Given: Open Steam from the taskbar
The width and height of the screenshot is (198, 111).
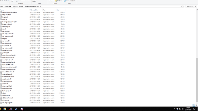Looking at the screenshot, I should [16, 109].
